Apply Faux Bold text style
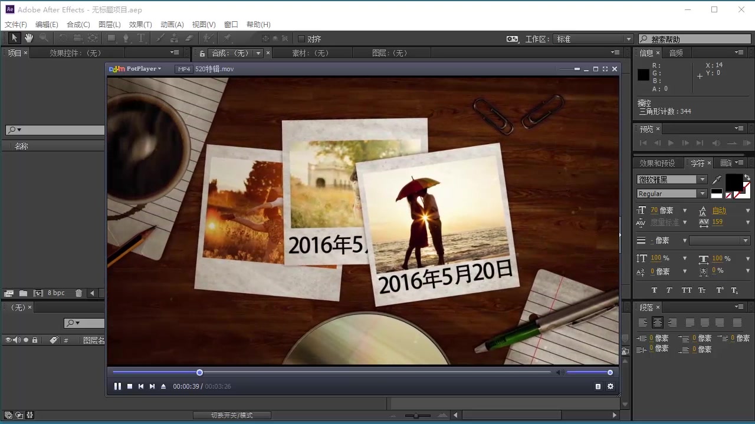 coord(654,290)
